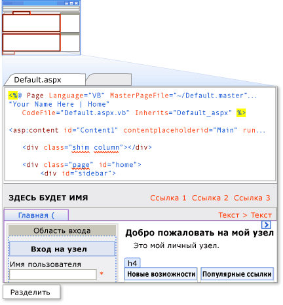Screen dimensions: 283x305
Task: Close the miniature window in thumbnail
Action: [76, 3]
